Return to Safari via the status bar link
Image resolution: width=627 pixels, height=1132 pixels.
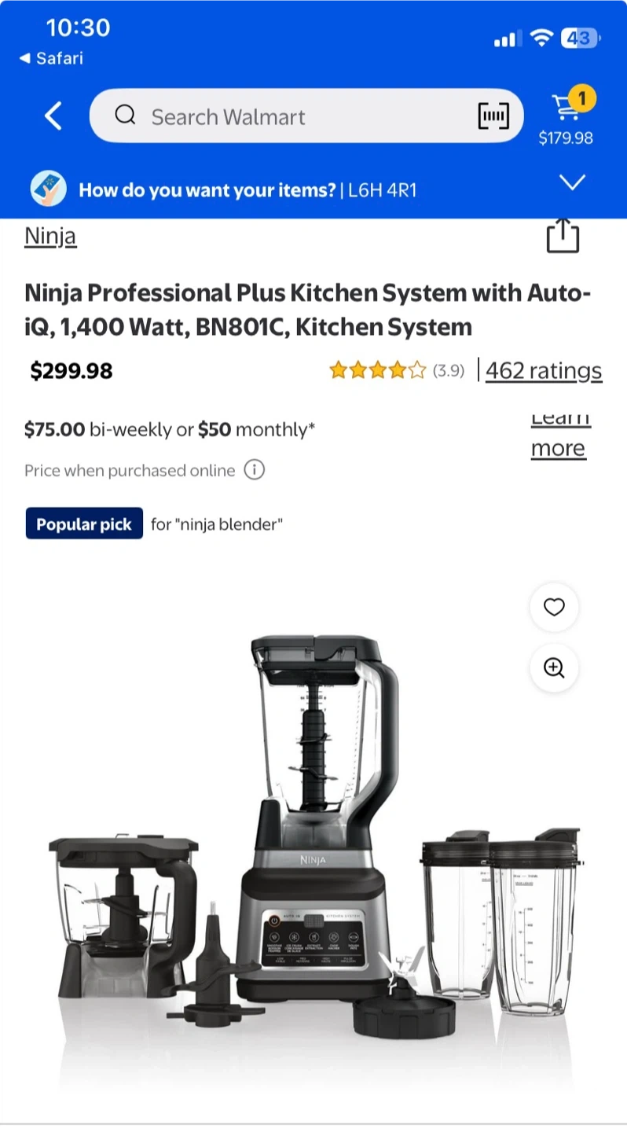click(51, 58)
